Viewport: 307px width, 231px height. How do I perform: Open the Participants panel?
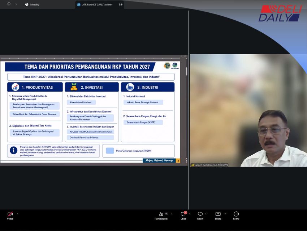click(x=161, y=216)
